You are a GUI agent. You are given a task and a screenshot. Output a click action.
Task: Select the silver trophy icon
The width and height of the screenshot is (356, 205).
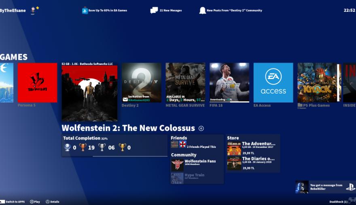[102, 147]
